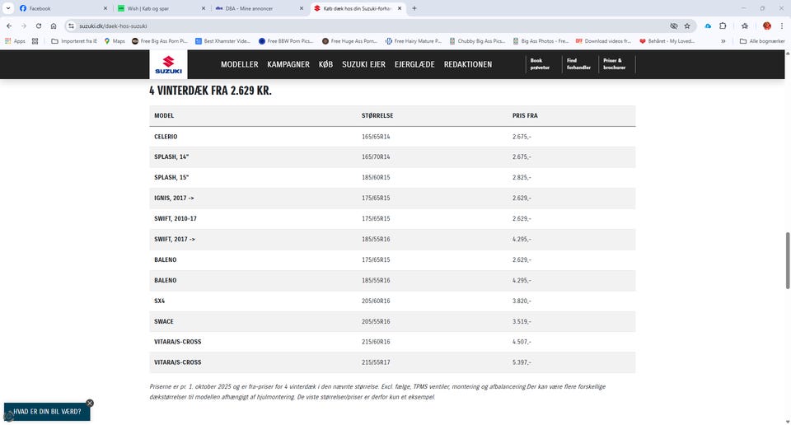This screenshot has height=425, width=791.
Task: Close the Wish tab
Action: pos(204,8)
